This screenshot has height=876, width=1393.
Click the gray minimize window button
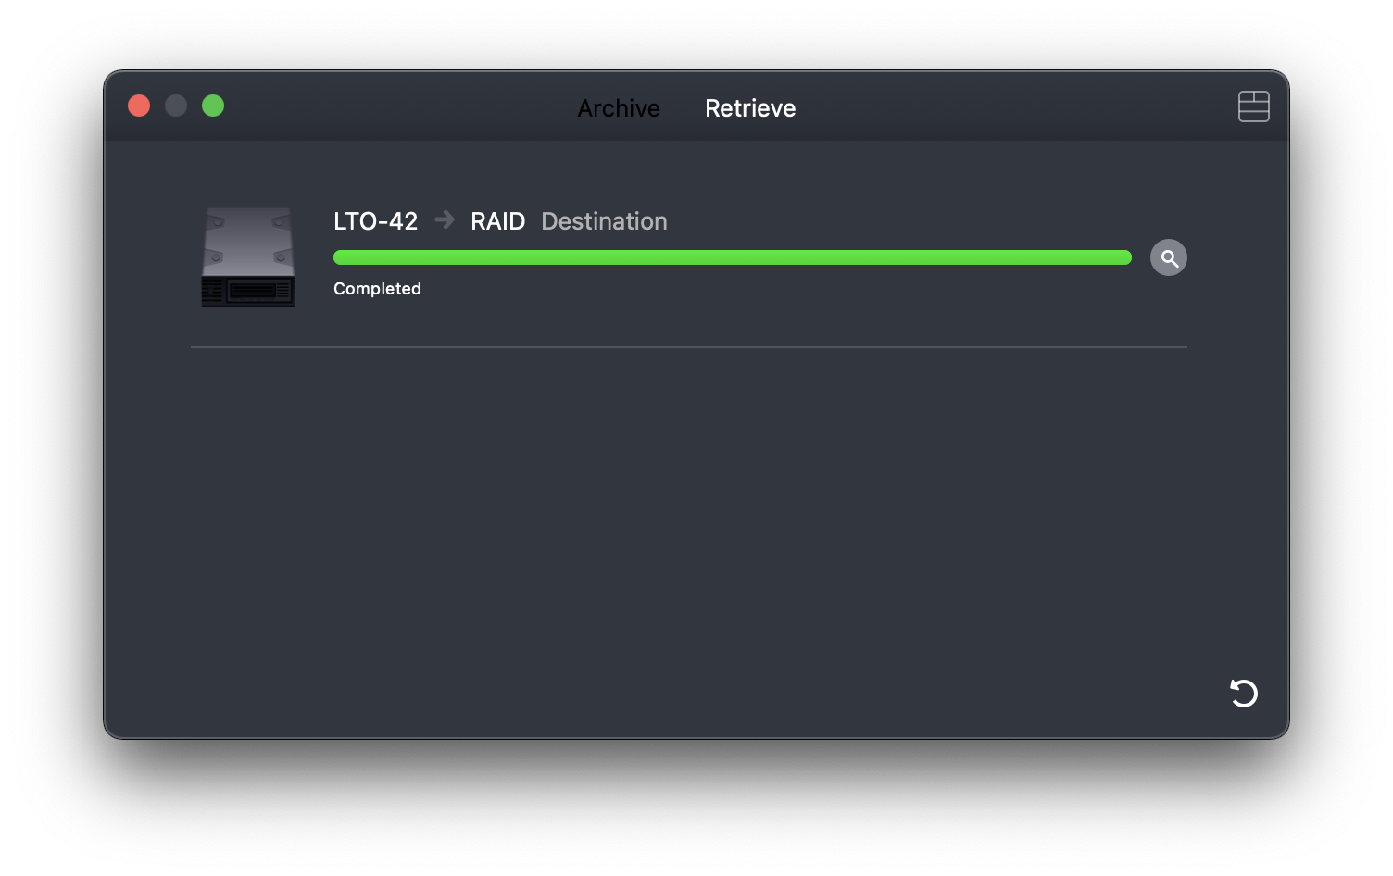pyautogui.click(x=176, y=106)
